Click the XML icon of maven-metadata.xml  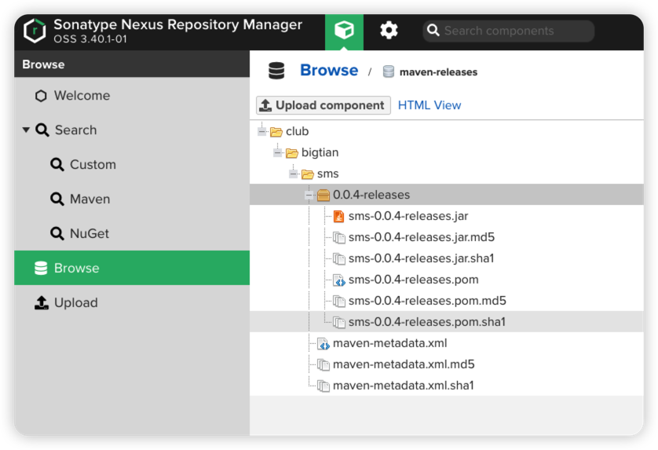324,344
